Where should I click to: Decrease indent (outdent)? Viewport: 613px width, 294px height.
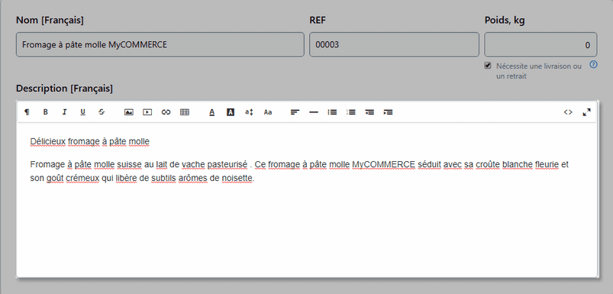[x=369, y=112]
